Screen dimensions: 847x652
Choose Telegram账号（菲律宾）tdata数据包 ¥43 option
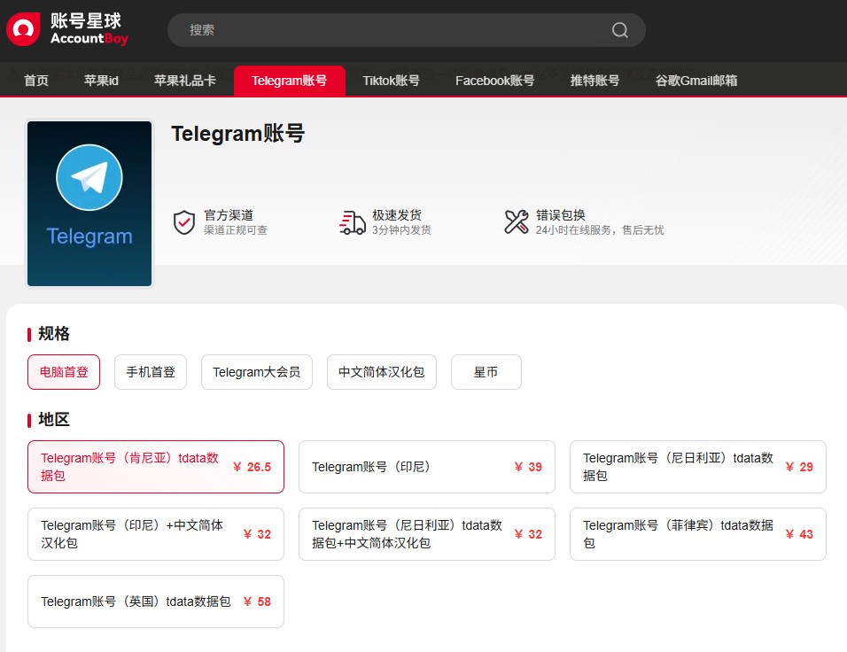698,534
